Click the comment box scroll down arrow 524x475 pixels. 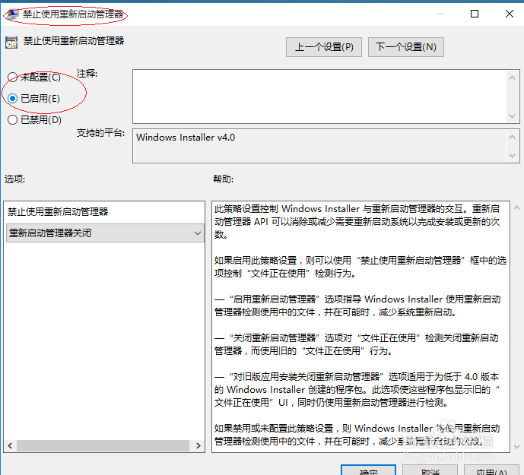pyautogui.click(x=512, y=116)
